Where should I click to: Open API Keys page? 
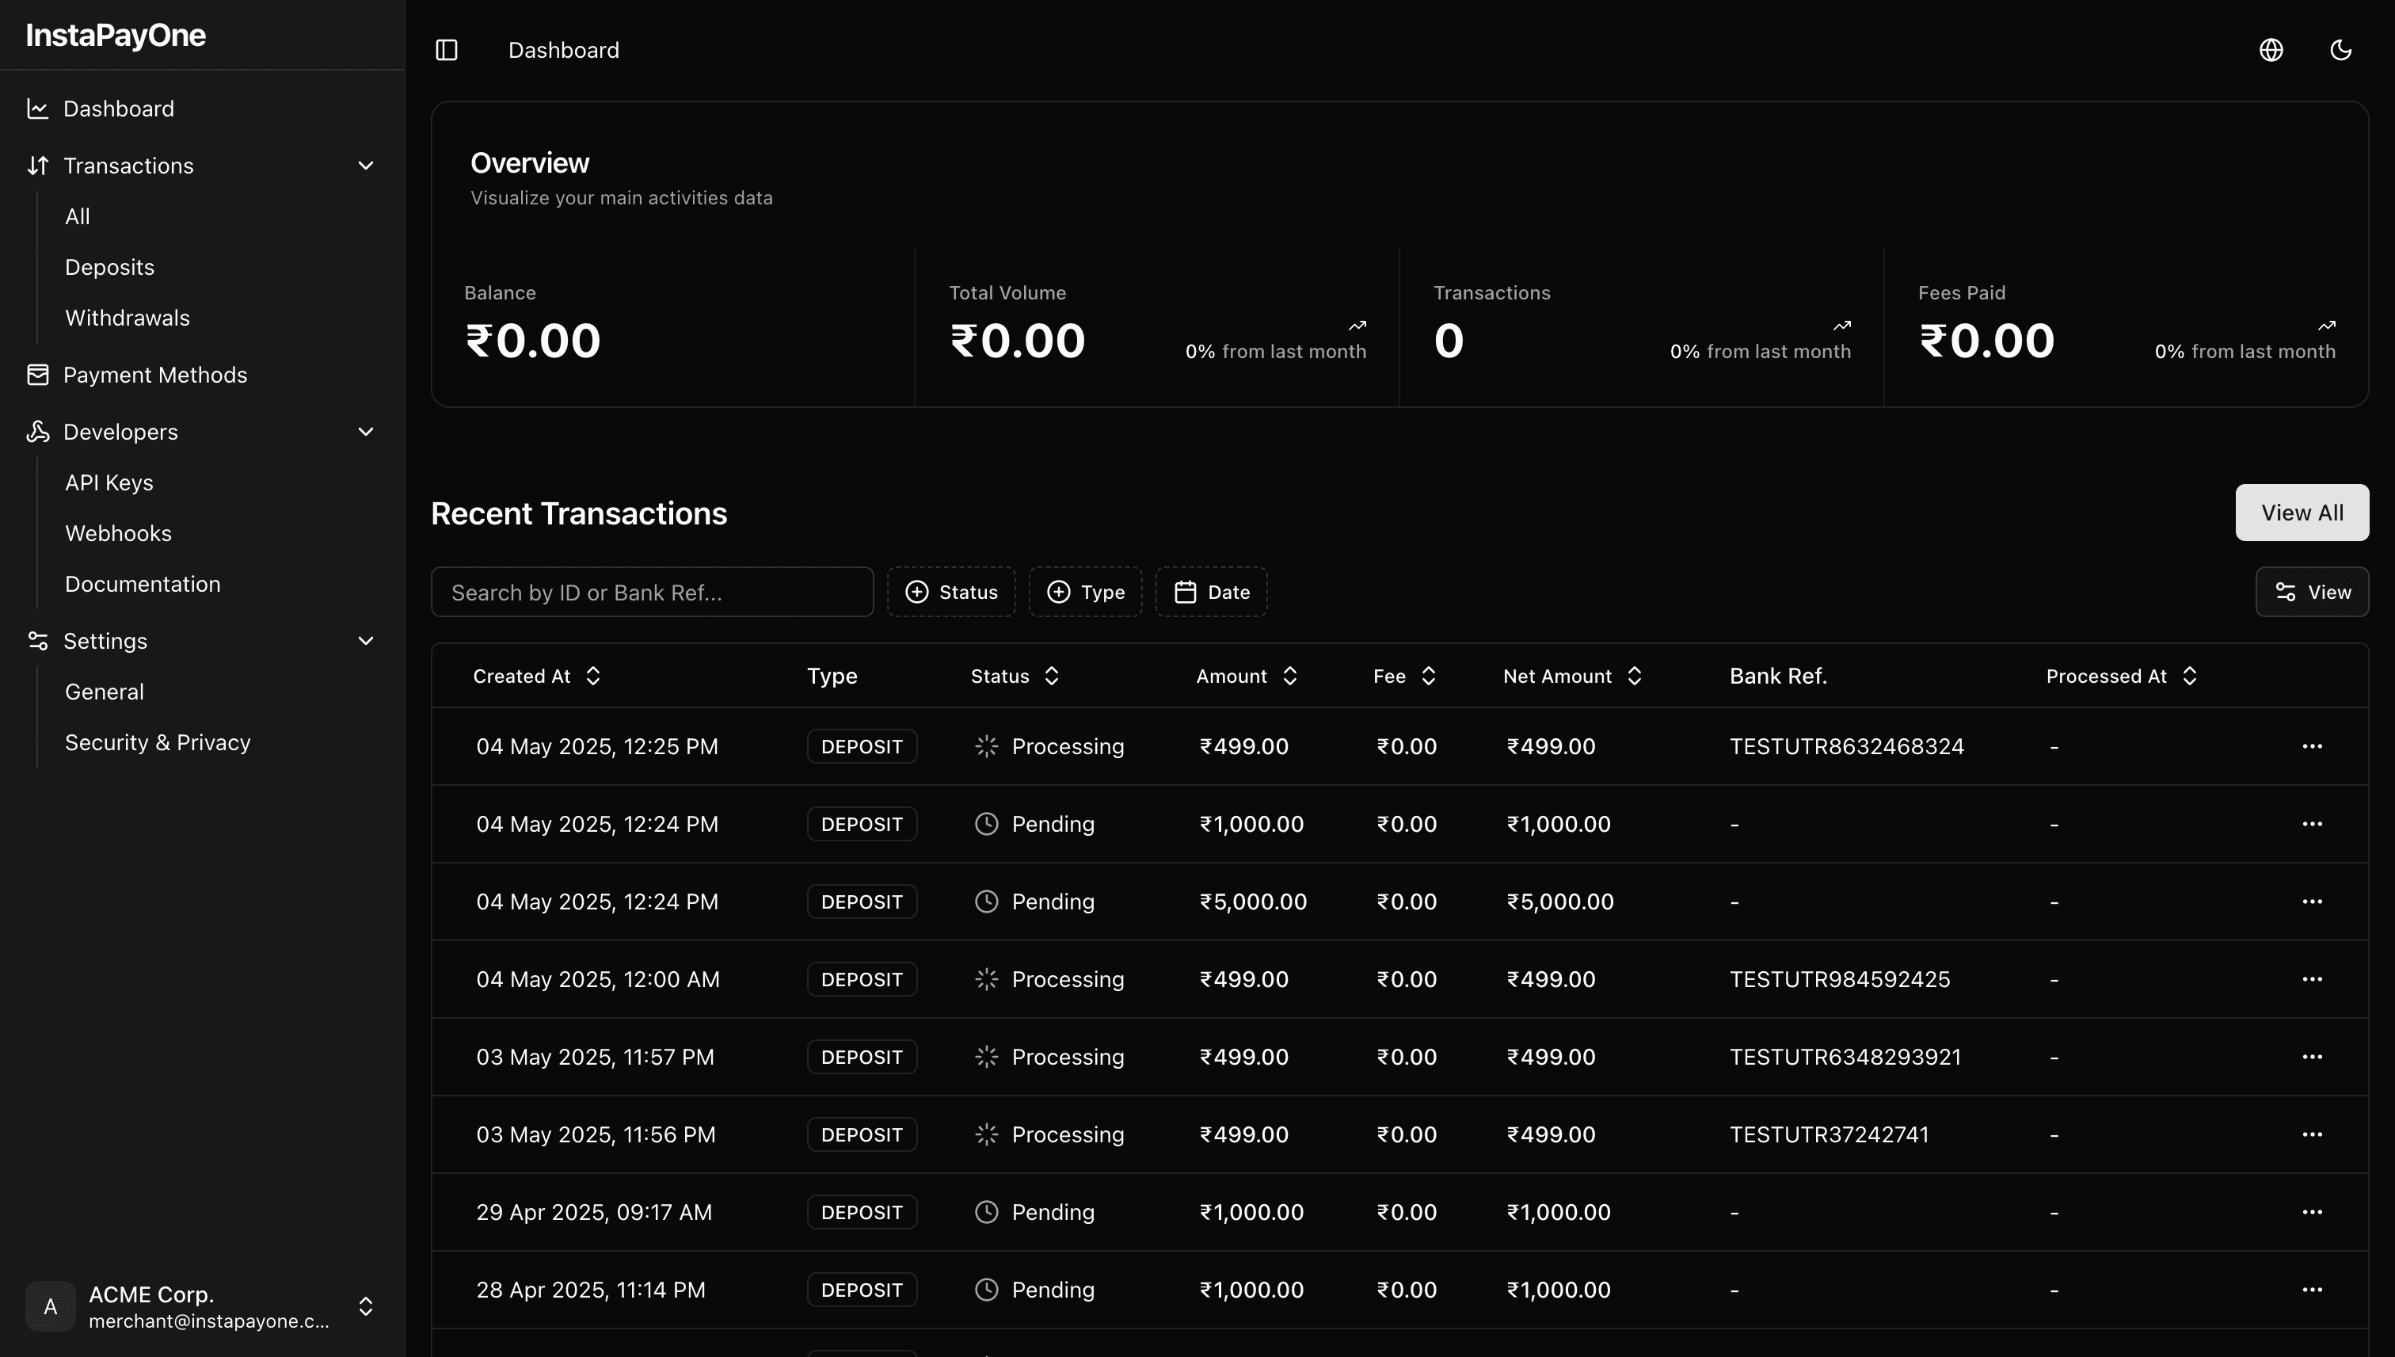pyautogui.click(x=109, y=482)
